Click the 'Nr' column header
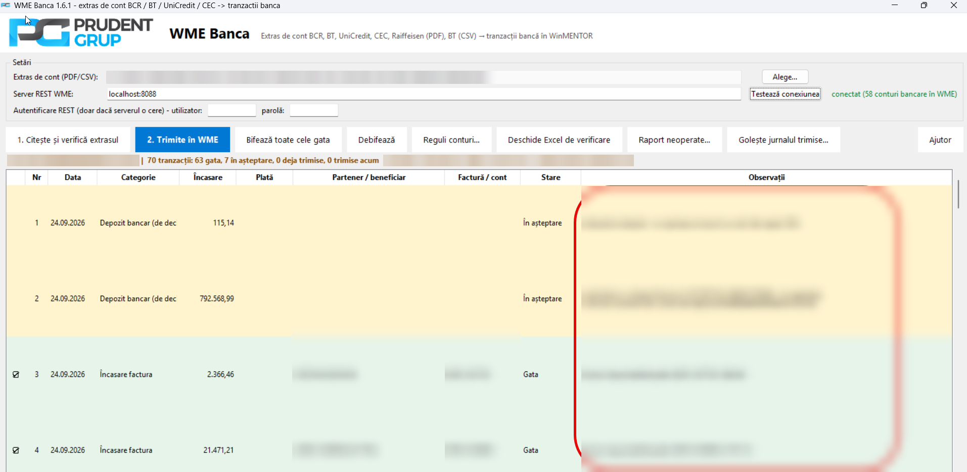 click(36, 177)
